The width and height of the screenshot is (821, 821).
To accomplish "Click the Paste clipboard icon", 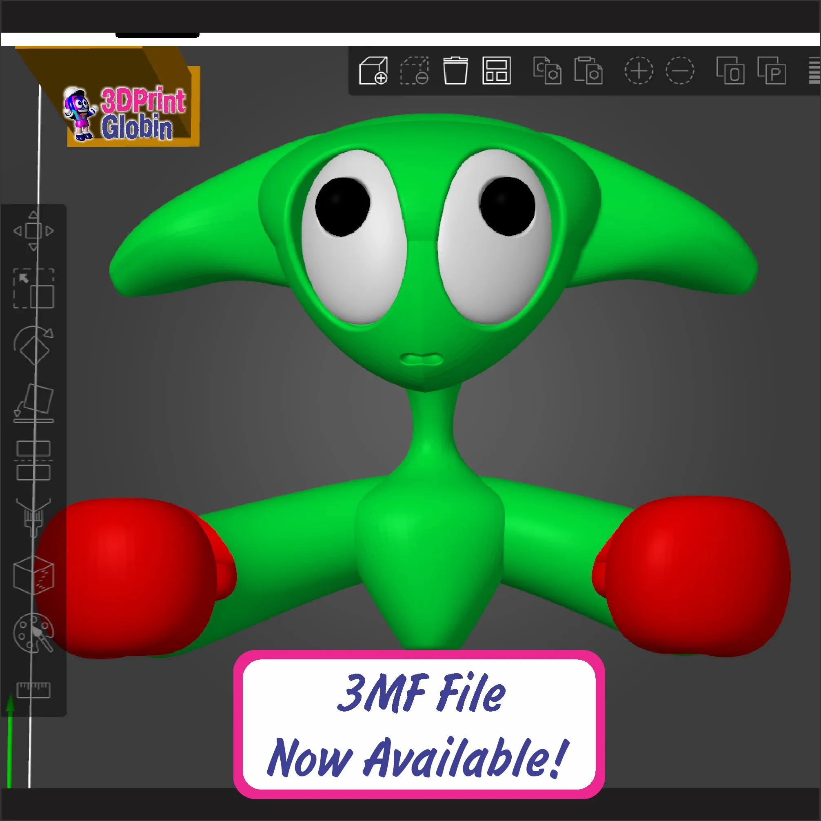I will point(588,70).
